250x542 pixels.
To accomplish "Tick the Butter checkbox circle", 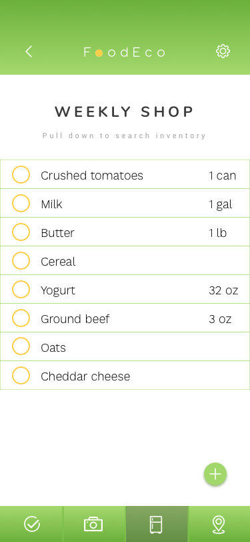I will click(21, 232).
